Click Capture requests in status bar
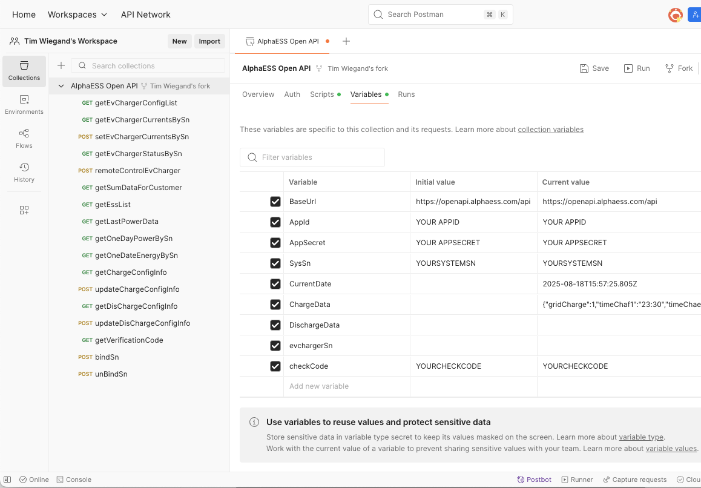 pos(635,480)
